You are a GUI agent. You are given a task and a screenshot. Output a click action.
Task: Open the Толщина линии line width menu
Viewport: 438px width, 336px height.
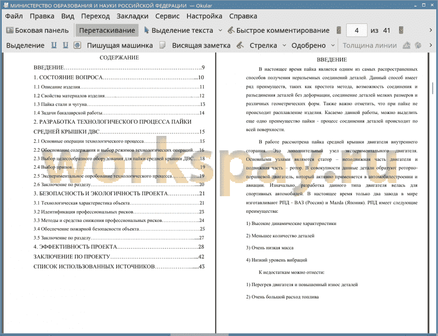[x=369, y=45]
